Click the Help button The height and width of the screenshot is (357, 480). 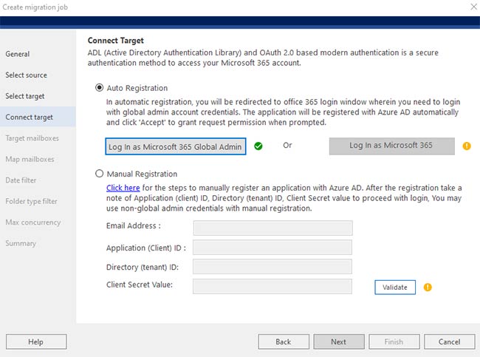click(36, 341)
